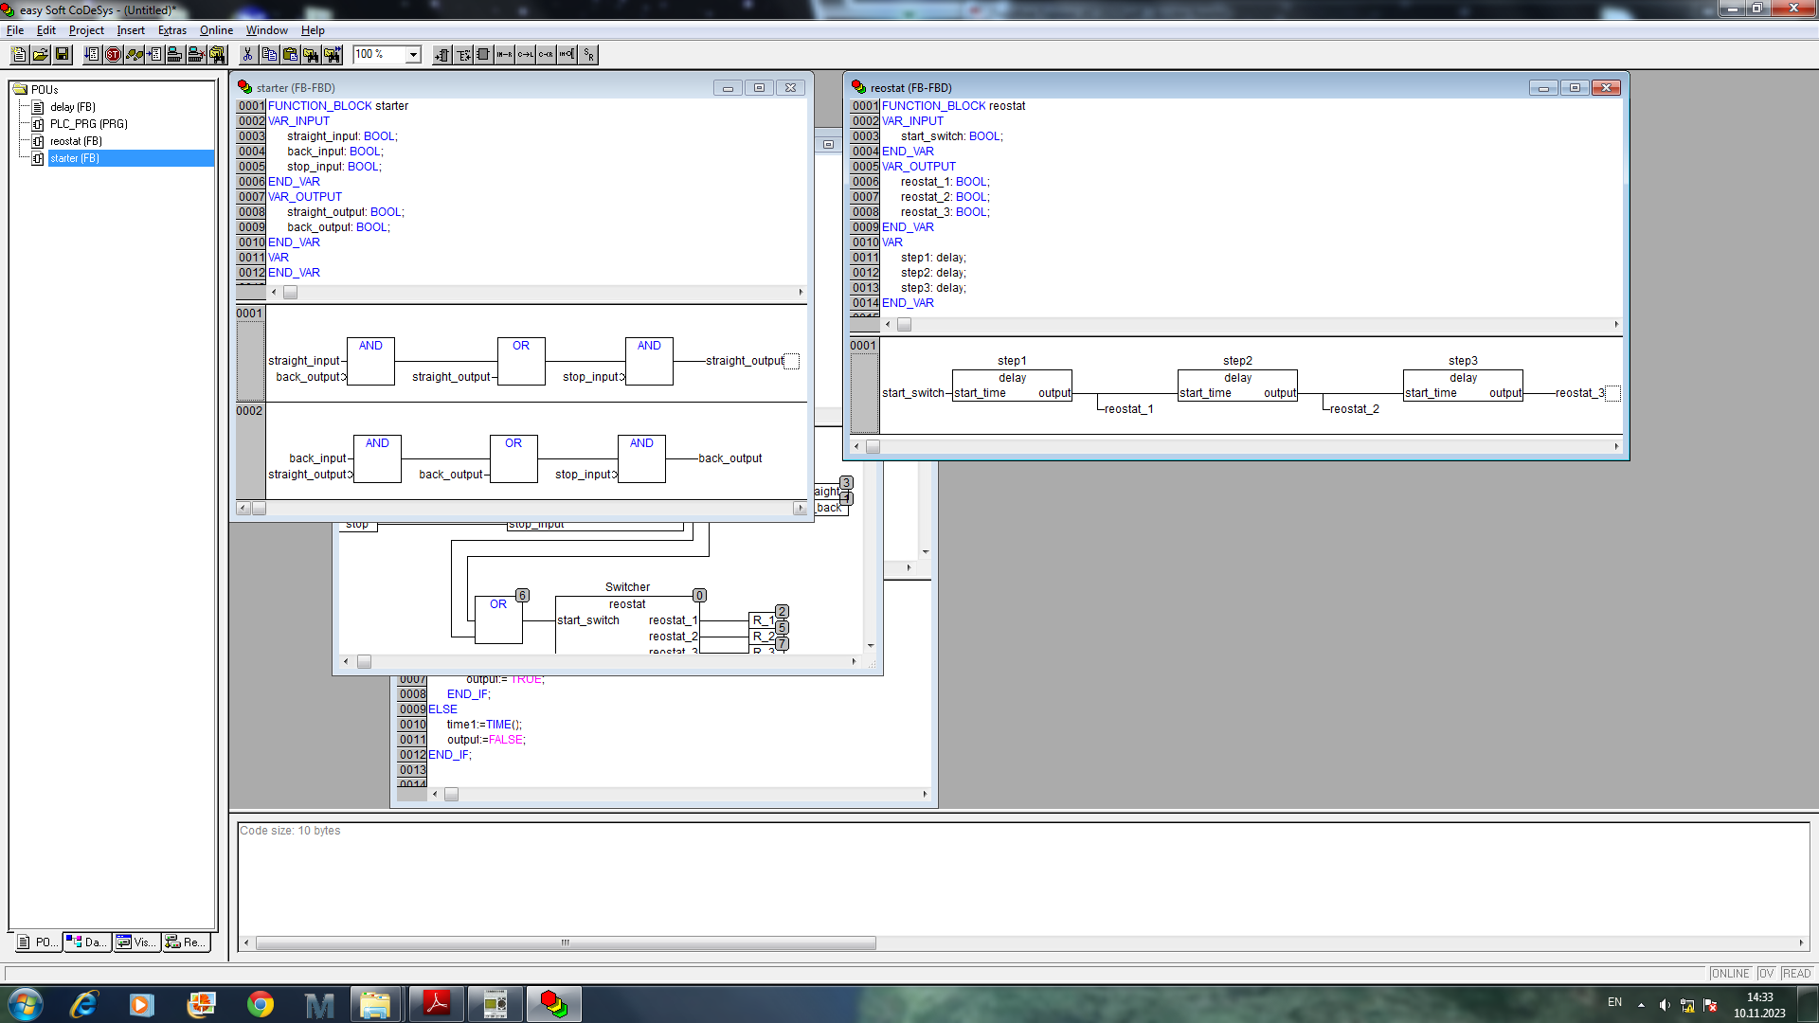Click the Find binoculars icon
1819x1023 pixels.
(x=311, y=54)
